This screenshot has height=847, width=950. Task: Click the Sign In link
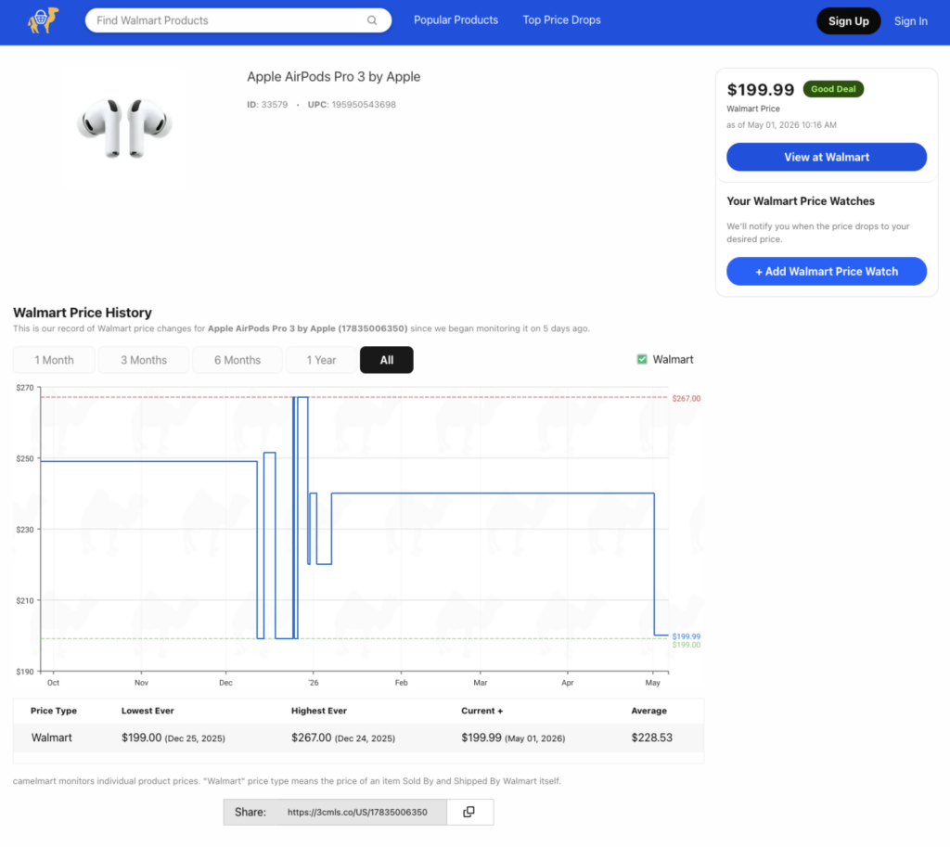coord(911,21)
